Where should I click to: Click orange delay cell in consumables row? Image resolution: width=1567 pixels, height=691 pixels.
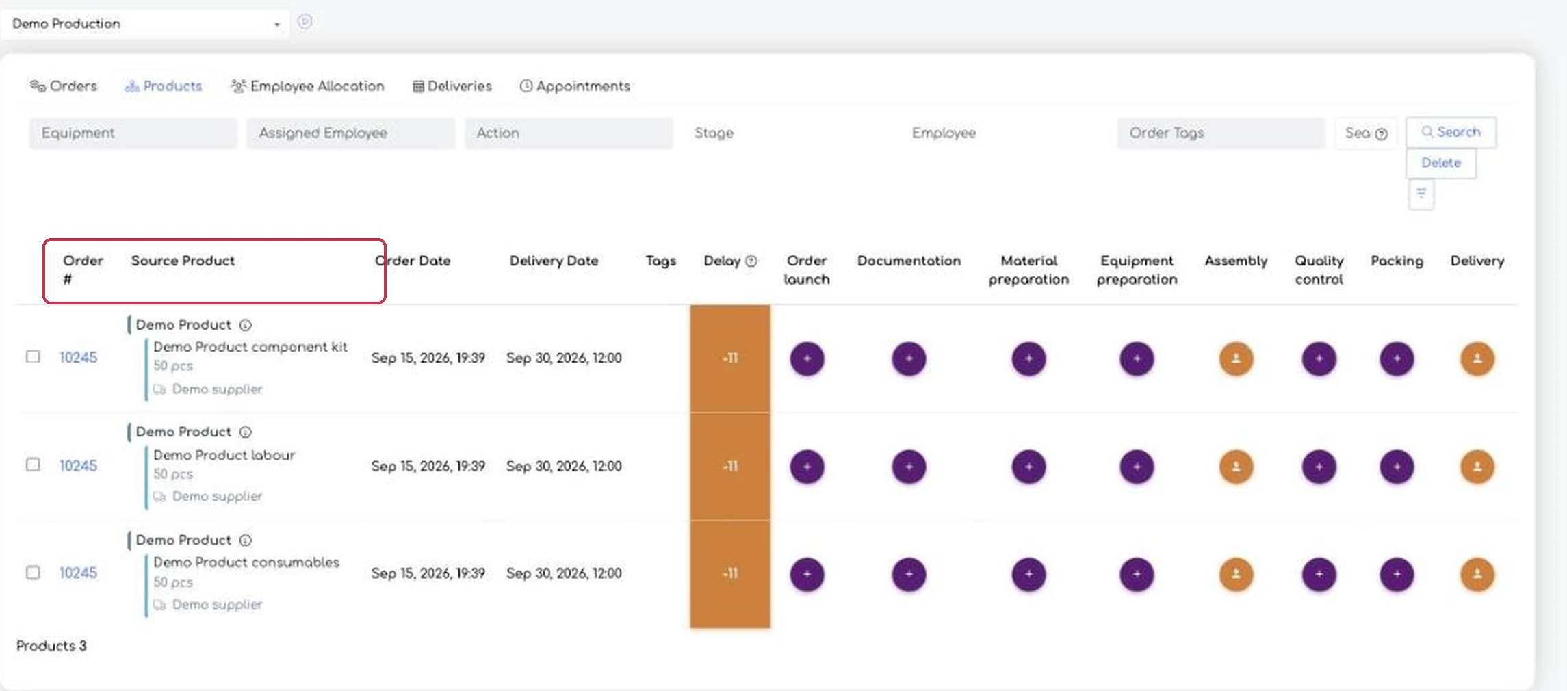click(730, 574)
